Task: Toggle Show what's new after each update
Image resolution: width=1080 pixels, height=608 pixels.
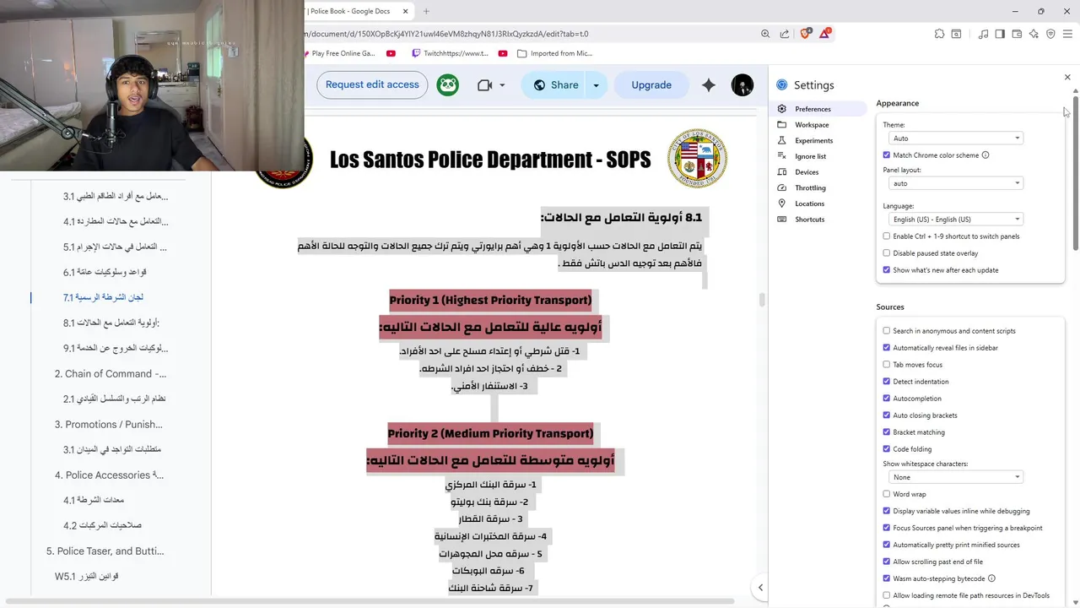Action: (886, 270)
